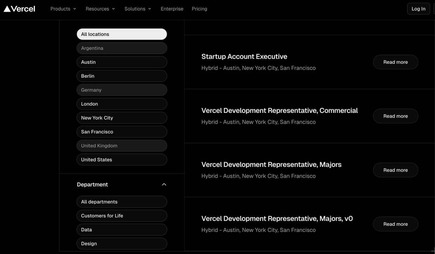Select the Design department filter
The width and height of the screenshot is (435, 254).
[x=122, y=243]
